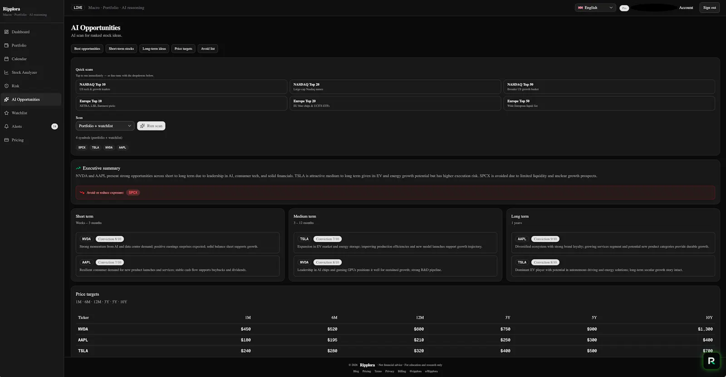The height and width of the screenshot is (377, 726).
Task: Click the Run scan button
Action: [x=151, y=126]
